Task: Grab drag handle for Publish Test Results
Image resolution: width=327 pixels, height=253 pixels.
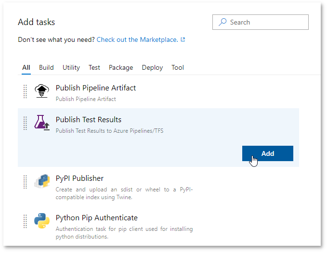Action: (25, 123)
